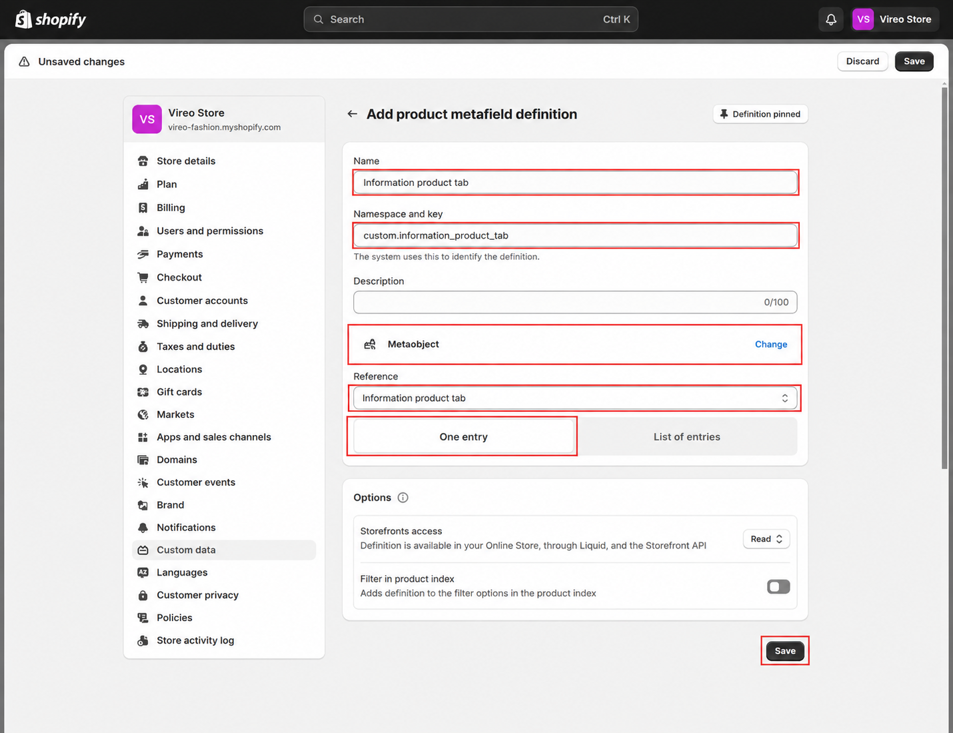
Task: Click the Gift cards icon
Action: point(143,392)
